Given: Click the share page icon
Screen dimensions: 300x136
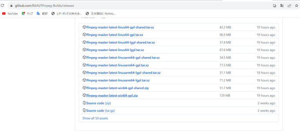Looking at the screenshot, I should coord(289,6).
